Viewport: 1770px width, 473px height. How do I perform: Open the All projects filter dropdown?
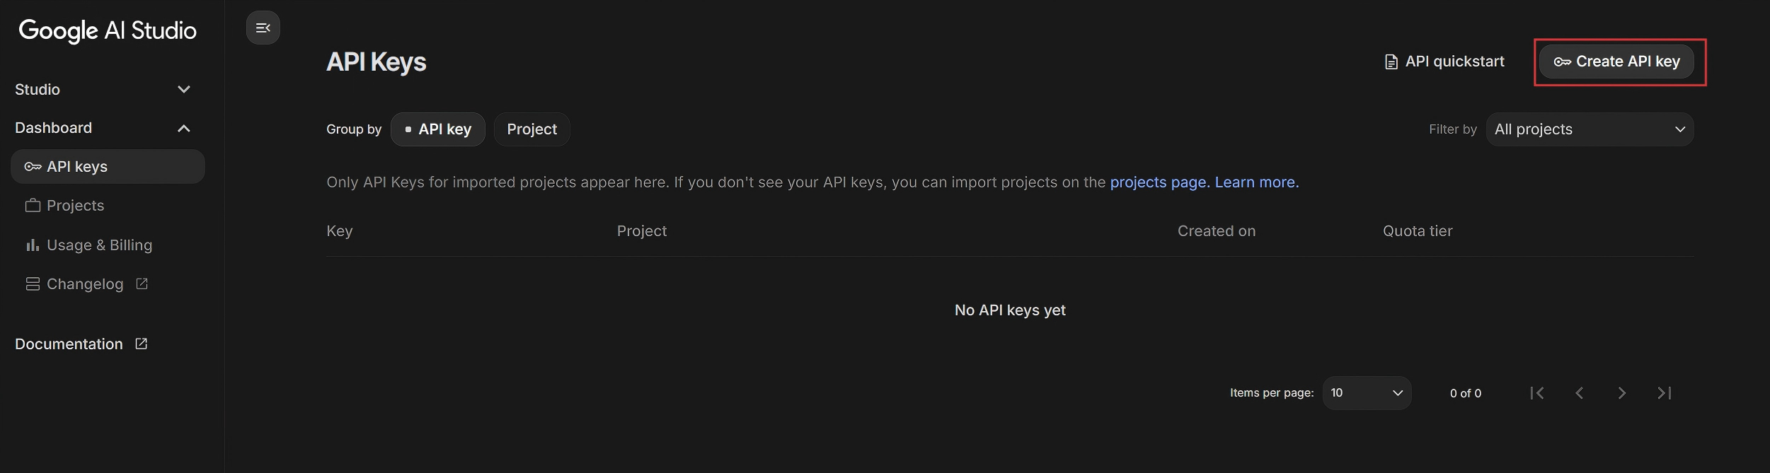[1590, 129]
